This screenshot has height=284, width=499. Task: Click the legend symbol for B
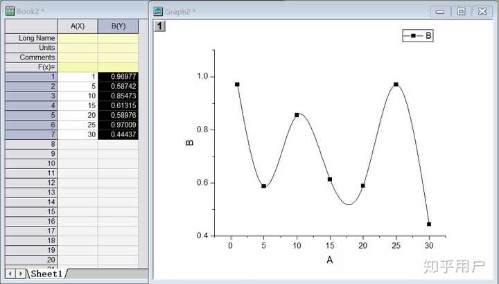(x=413, y=35)
